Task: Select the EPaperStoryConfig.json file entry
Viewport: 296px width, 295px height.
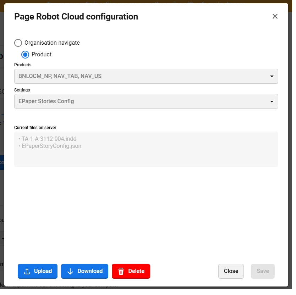Action: [51, 146]
